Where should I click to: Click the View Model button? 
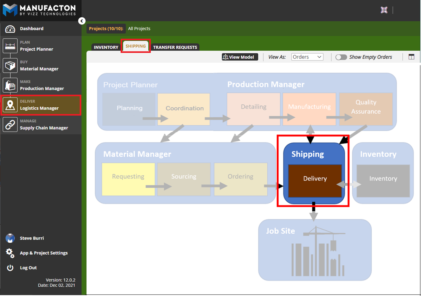pos(240,57)
